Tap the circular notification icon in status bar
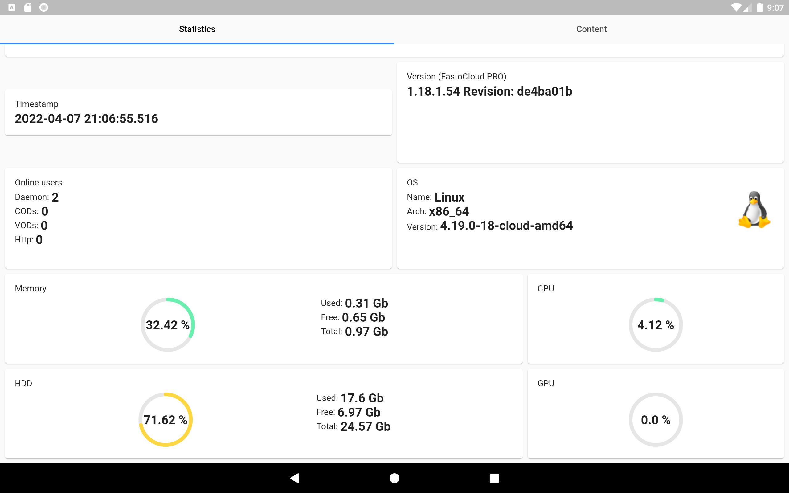789x493 pixels. tap(44, 7)
